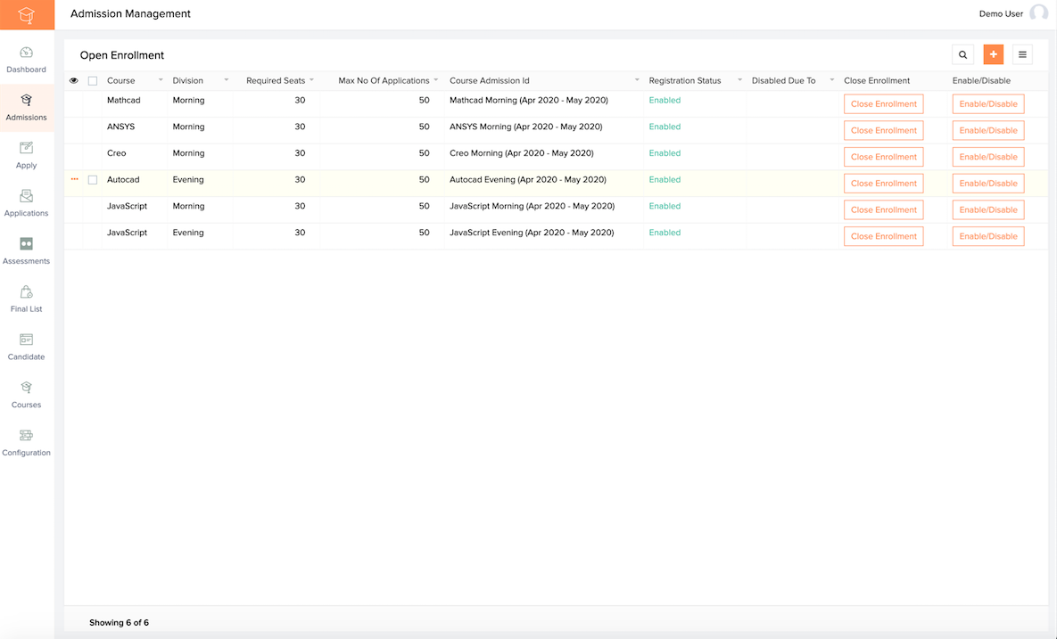The image size is (1057, 639).
Task: Enable/Disable JavaScript Evening row
Action: [988, 236]
